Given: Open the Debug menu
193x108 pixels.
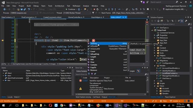Looking at the screenshot, I should click(36, 6).
